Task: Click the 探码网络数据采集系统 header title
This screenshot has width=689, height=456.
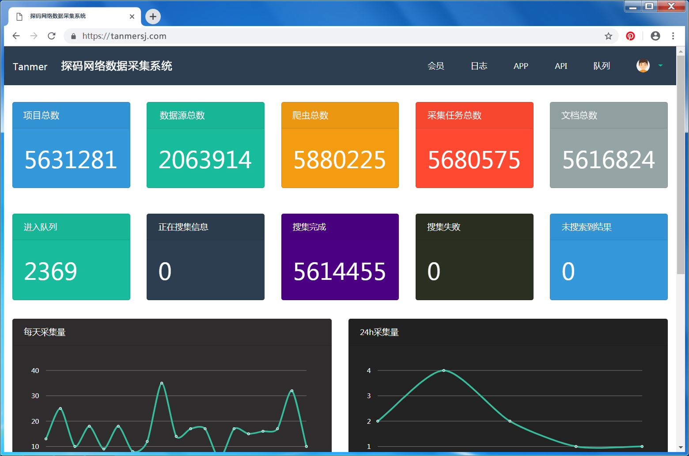Action: coord(117,66)
